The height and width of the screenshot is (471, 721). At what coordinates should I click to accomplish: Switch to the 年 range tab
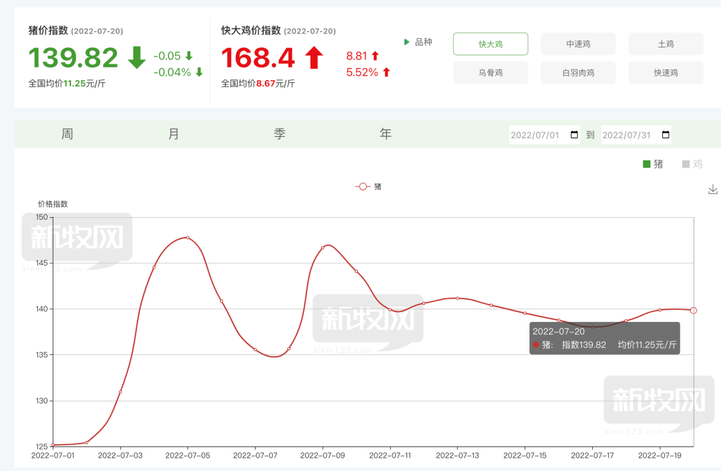tap(385, 134)
